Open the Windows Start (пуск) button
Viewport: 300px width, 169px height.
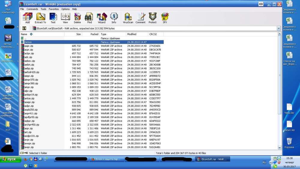coord(10,159)
